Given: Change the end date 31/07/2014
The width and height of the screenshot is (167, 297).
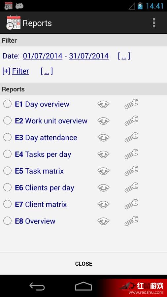Looking at the screenshot, I should [x=89, y=56].
